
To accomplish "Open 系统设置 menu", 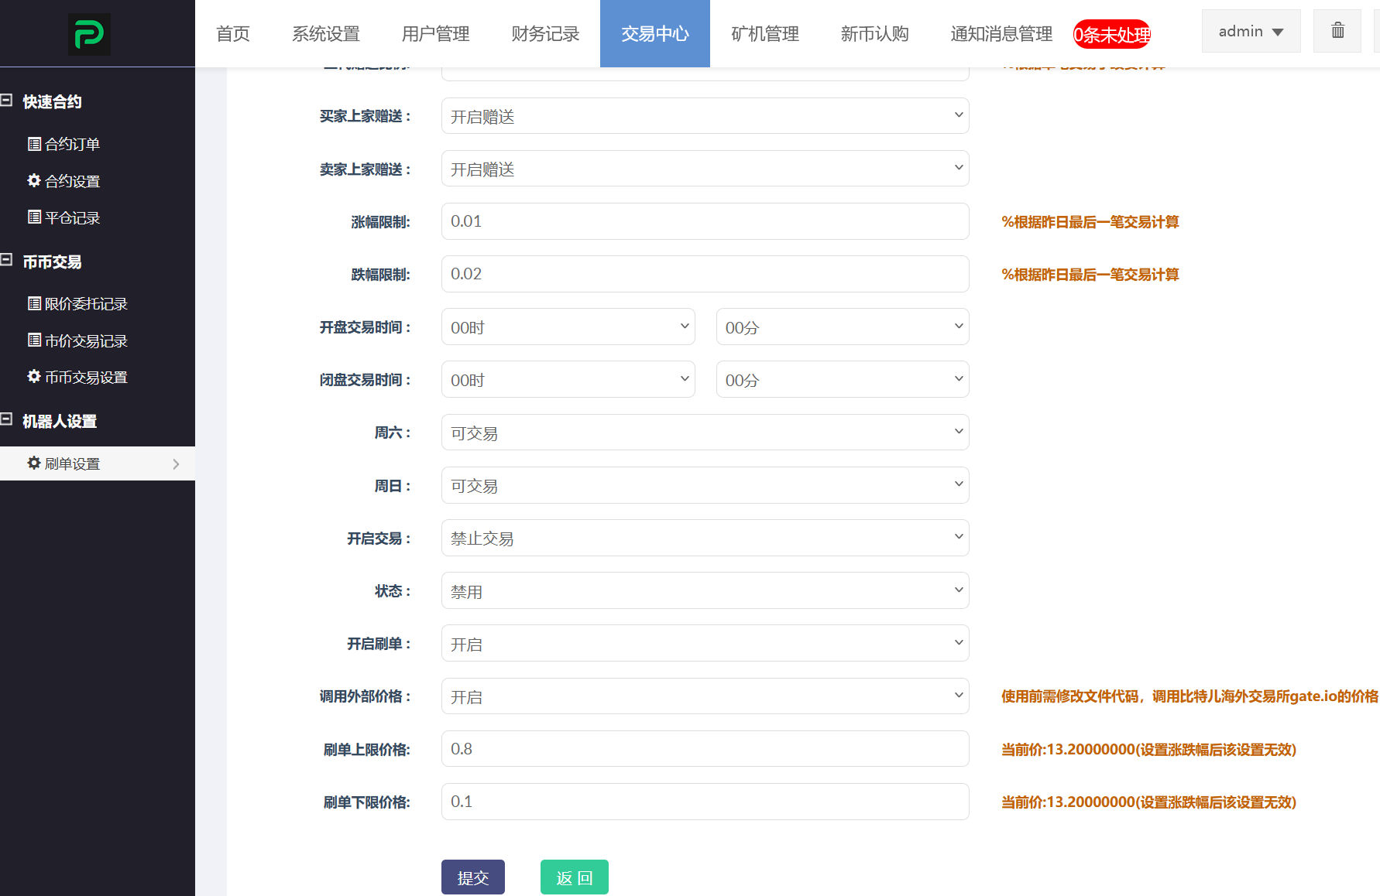I will pyautogui.click(x=326, y=34).
